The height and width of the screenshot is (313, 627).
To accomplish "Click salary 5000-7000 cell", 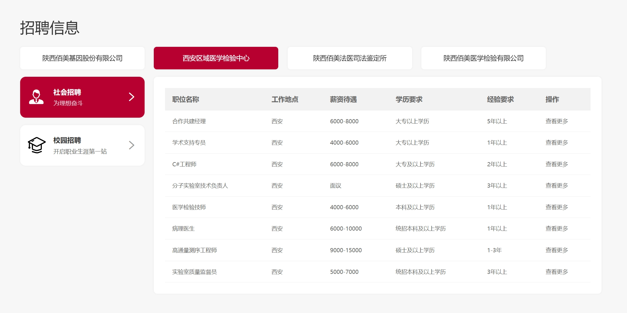I will click(x=344, y=272).
